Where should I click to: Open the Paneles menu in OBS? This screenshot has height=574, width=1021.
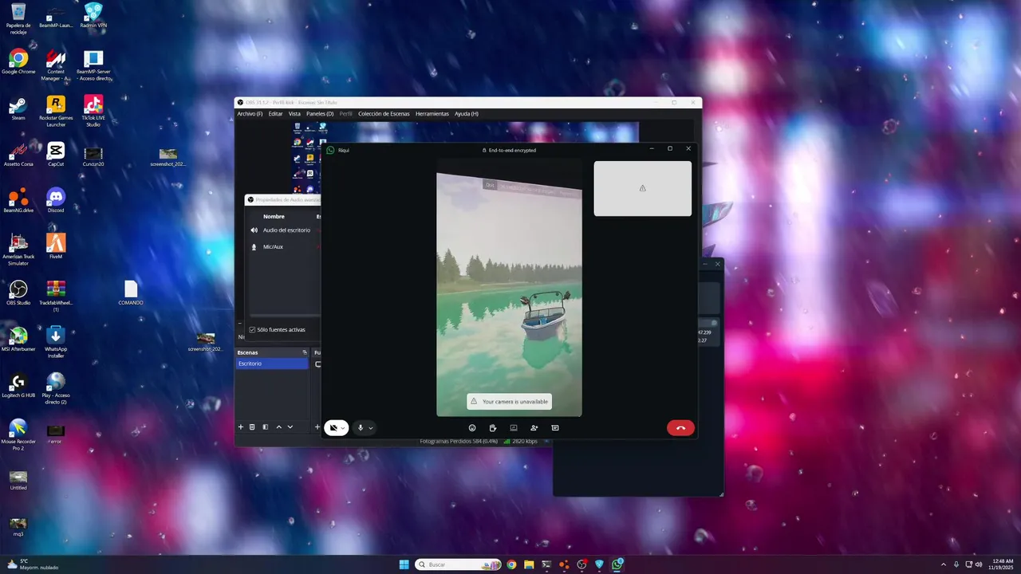(x=320, y=114)
